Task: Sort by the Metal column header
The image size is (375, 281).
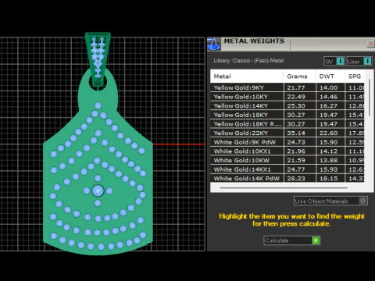Action: pos(247,76)
